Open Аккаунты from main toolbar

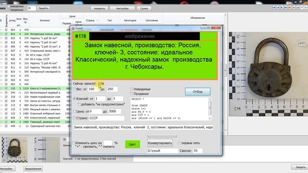click(x=100, y=9)
